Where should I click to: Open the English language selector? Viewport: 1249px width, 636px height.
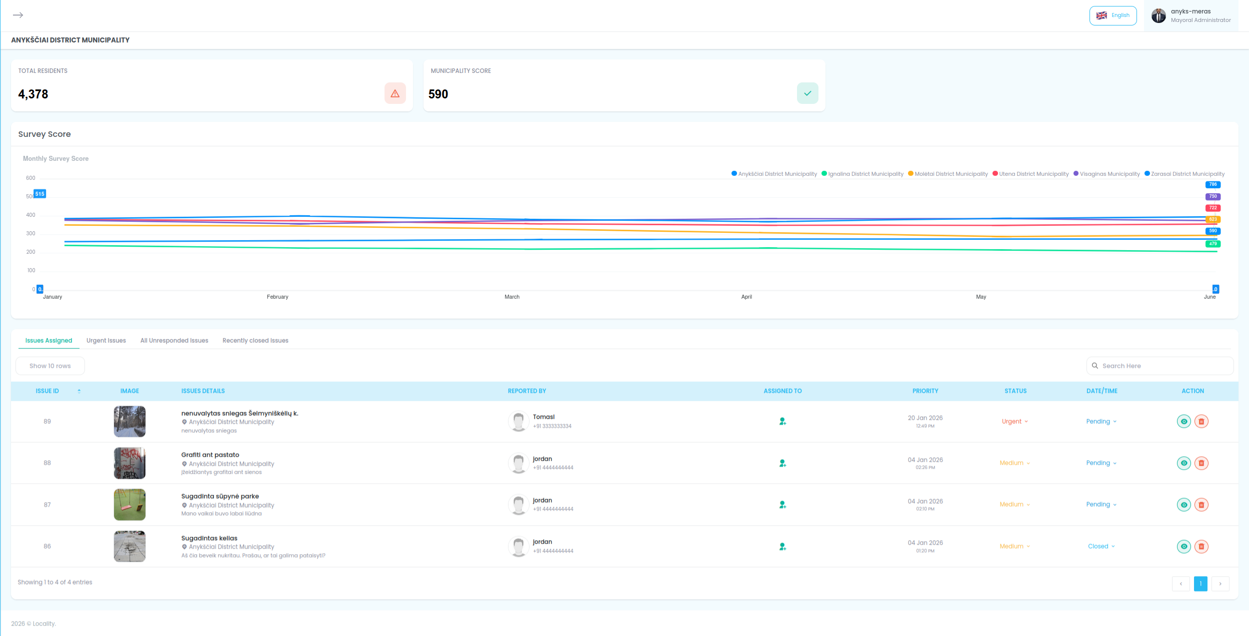pos(1113,15)
